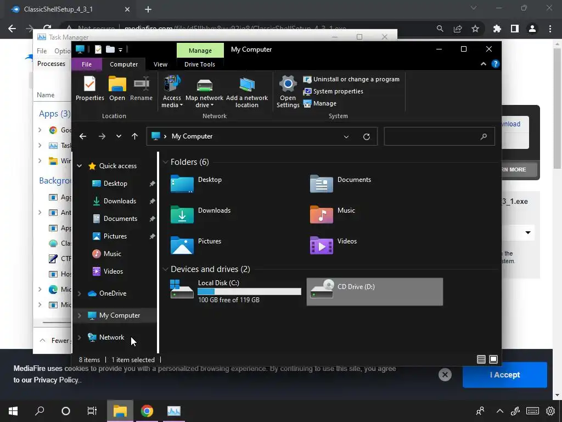
Task: Refresh My Computer view
Action: coord(366,136)
